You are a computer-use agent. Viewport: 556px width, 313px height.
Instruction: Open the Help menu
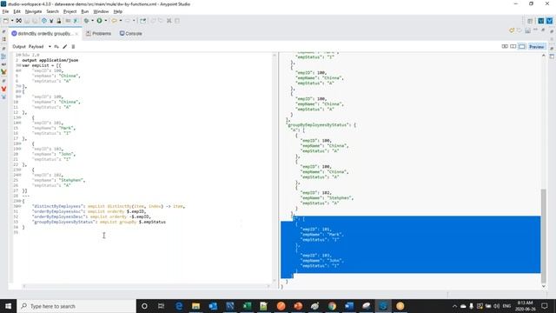pyautogui.click(x=118, y=11)
